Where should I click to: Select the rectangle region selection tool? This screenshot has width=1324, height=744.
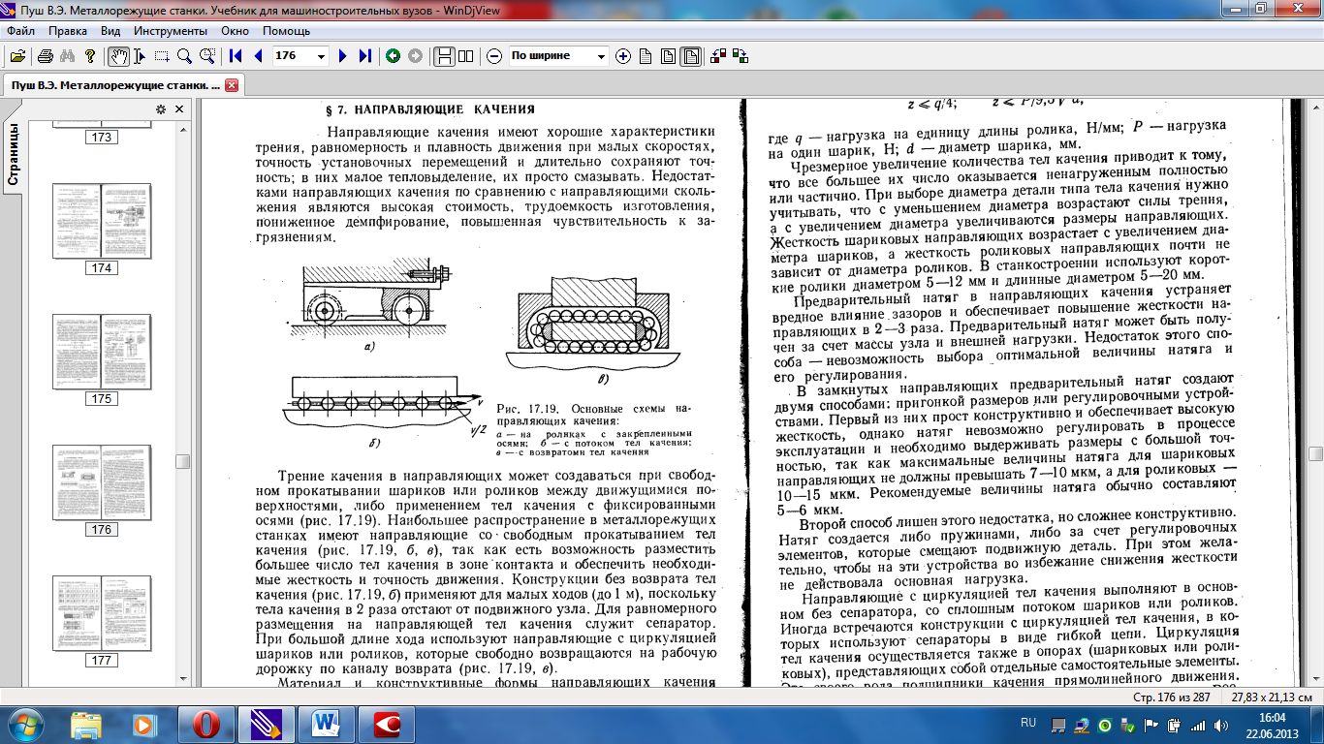pos(162,56)
